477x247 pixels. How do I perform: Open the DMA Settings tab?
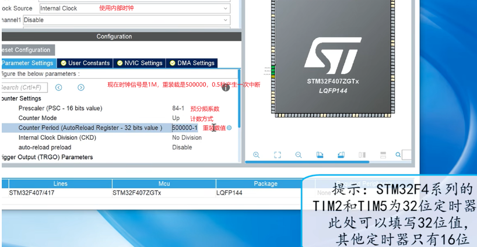tap(192, 63)
